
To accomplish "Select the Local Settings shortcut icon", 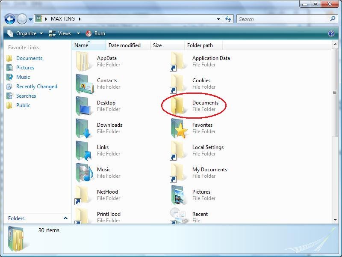I will [x=178, y=151].
